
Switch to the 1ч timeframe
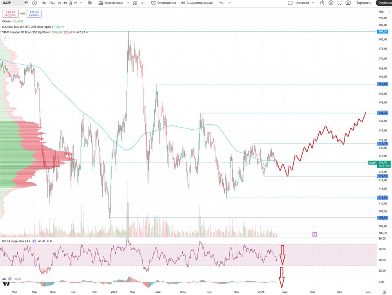coord(59,3)
